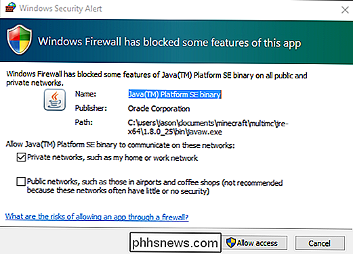Click the Java coffee cup icon
This screenshot has height=254, width=353.
pos(55,100)
